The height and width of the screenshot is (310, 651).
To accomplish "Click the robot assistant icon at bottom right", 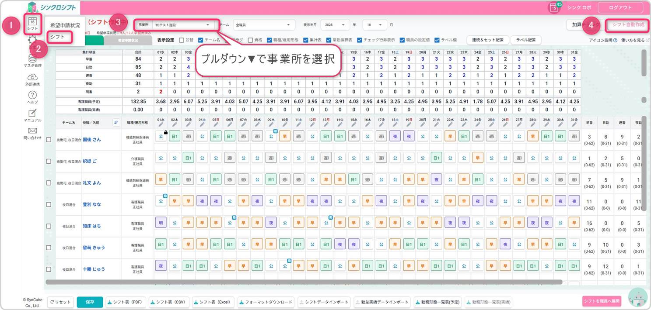I will (x=637, y=298).
